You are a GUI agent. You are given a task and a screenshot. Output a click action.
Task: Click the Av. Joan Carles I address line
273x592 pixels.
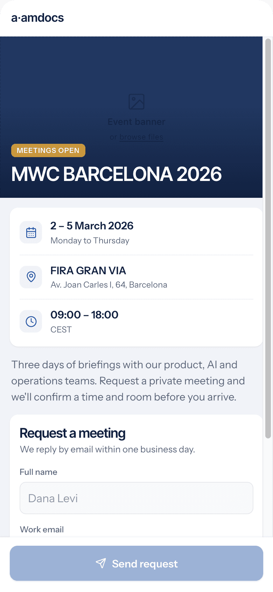[109, 285]
